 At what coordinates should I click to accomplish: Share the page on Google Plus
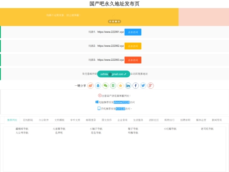151,85
